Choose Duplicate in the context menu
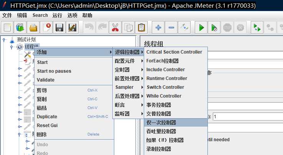The height and width of the screenshot is (155, 283). tap(74, 117)
